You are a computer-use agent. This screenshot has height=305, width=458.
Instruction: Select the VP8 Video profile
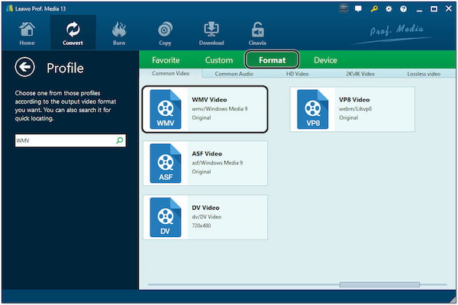click(x=352, y=109)
